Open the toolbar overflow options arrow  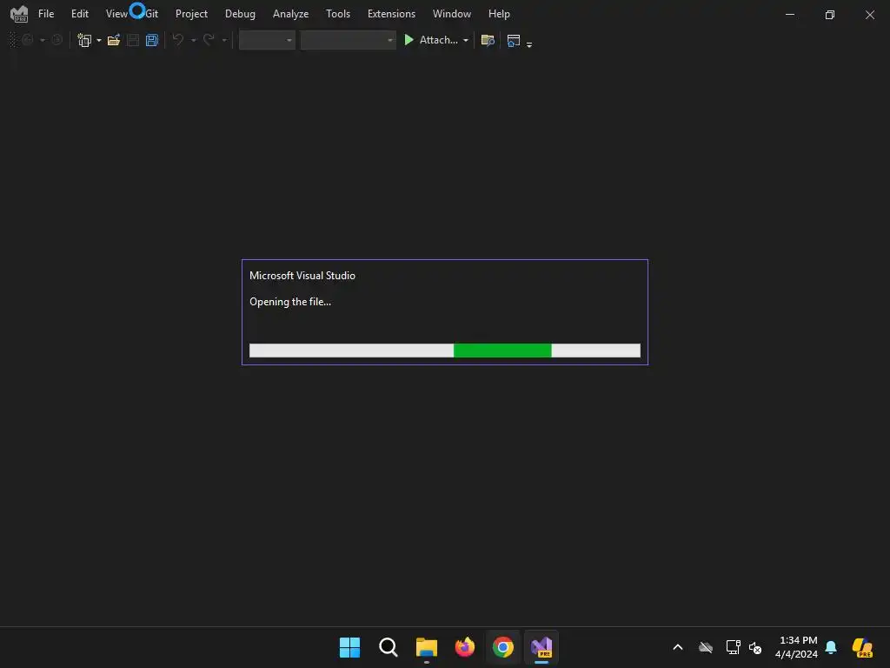529,44
